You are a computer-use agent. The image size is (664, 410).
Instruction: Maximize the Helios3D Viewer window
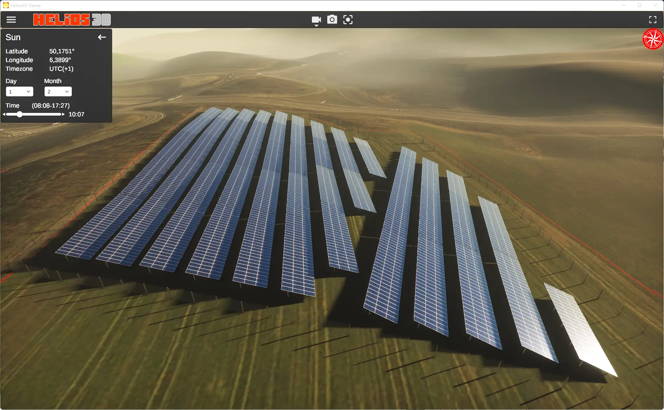[639, 5]
